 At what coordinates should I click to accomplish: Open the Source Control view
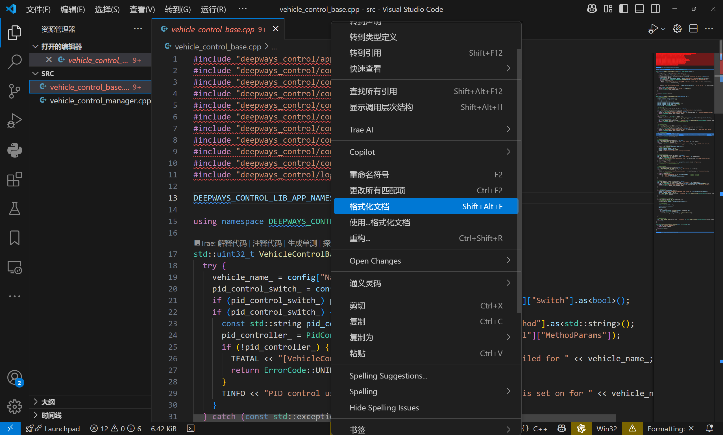(14, 91)
